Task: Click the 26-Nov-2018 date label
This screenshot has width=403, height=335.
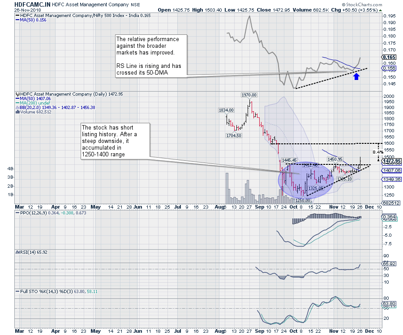Action: [27, 10]
